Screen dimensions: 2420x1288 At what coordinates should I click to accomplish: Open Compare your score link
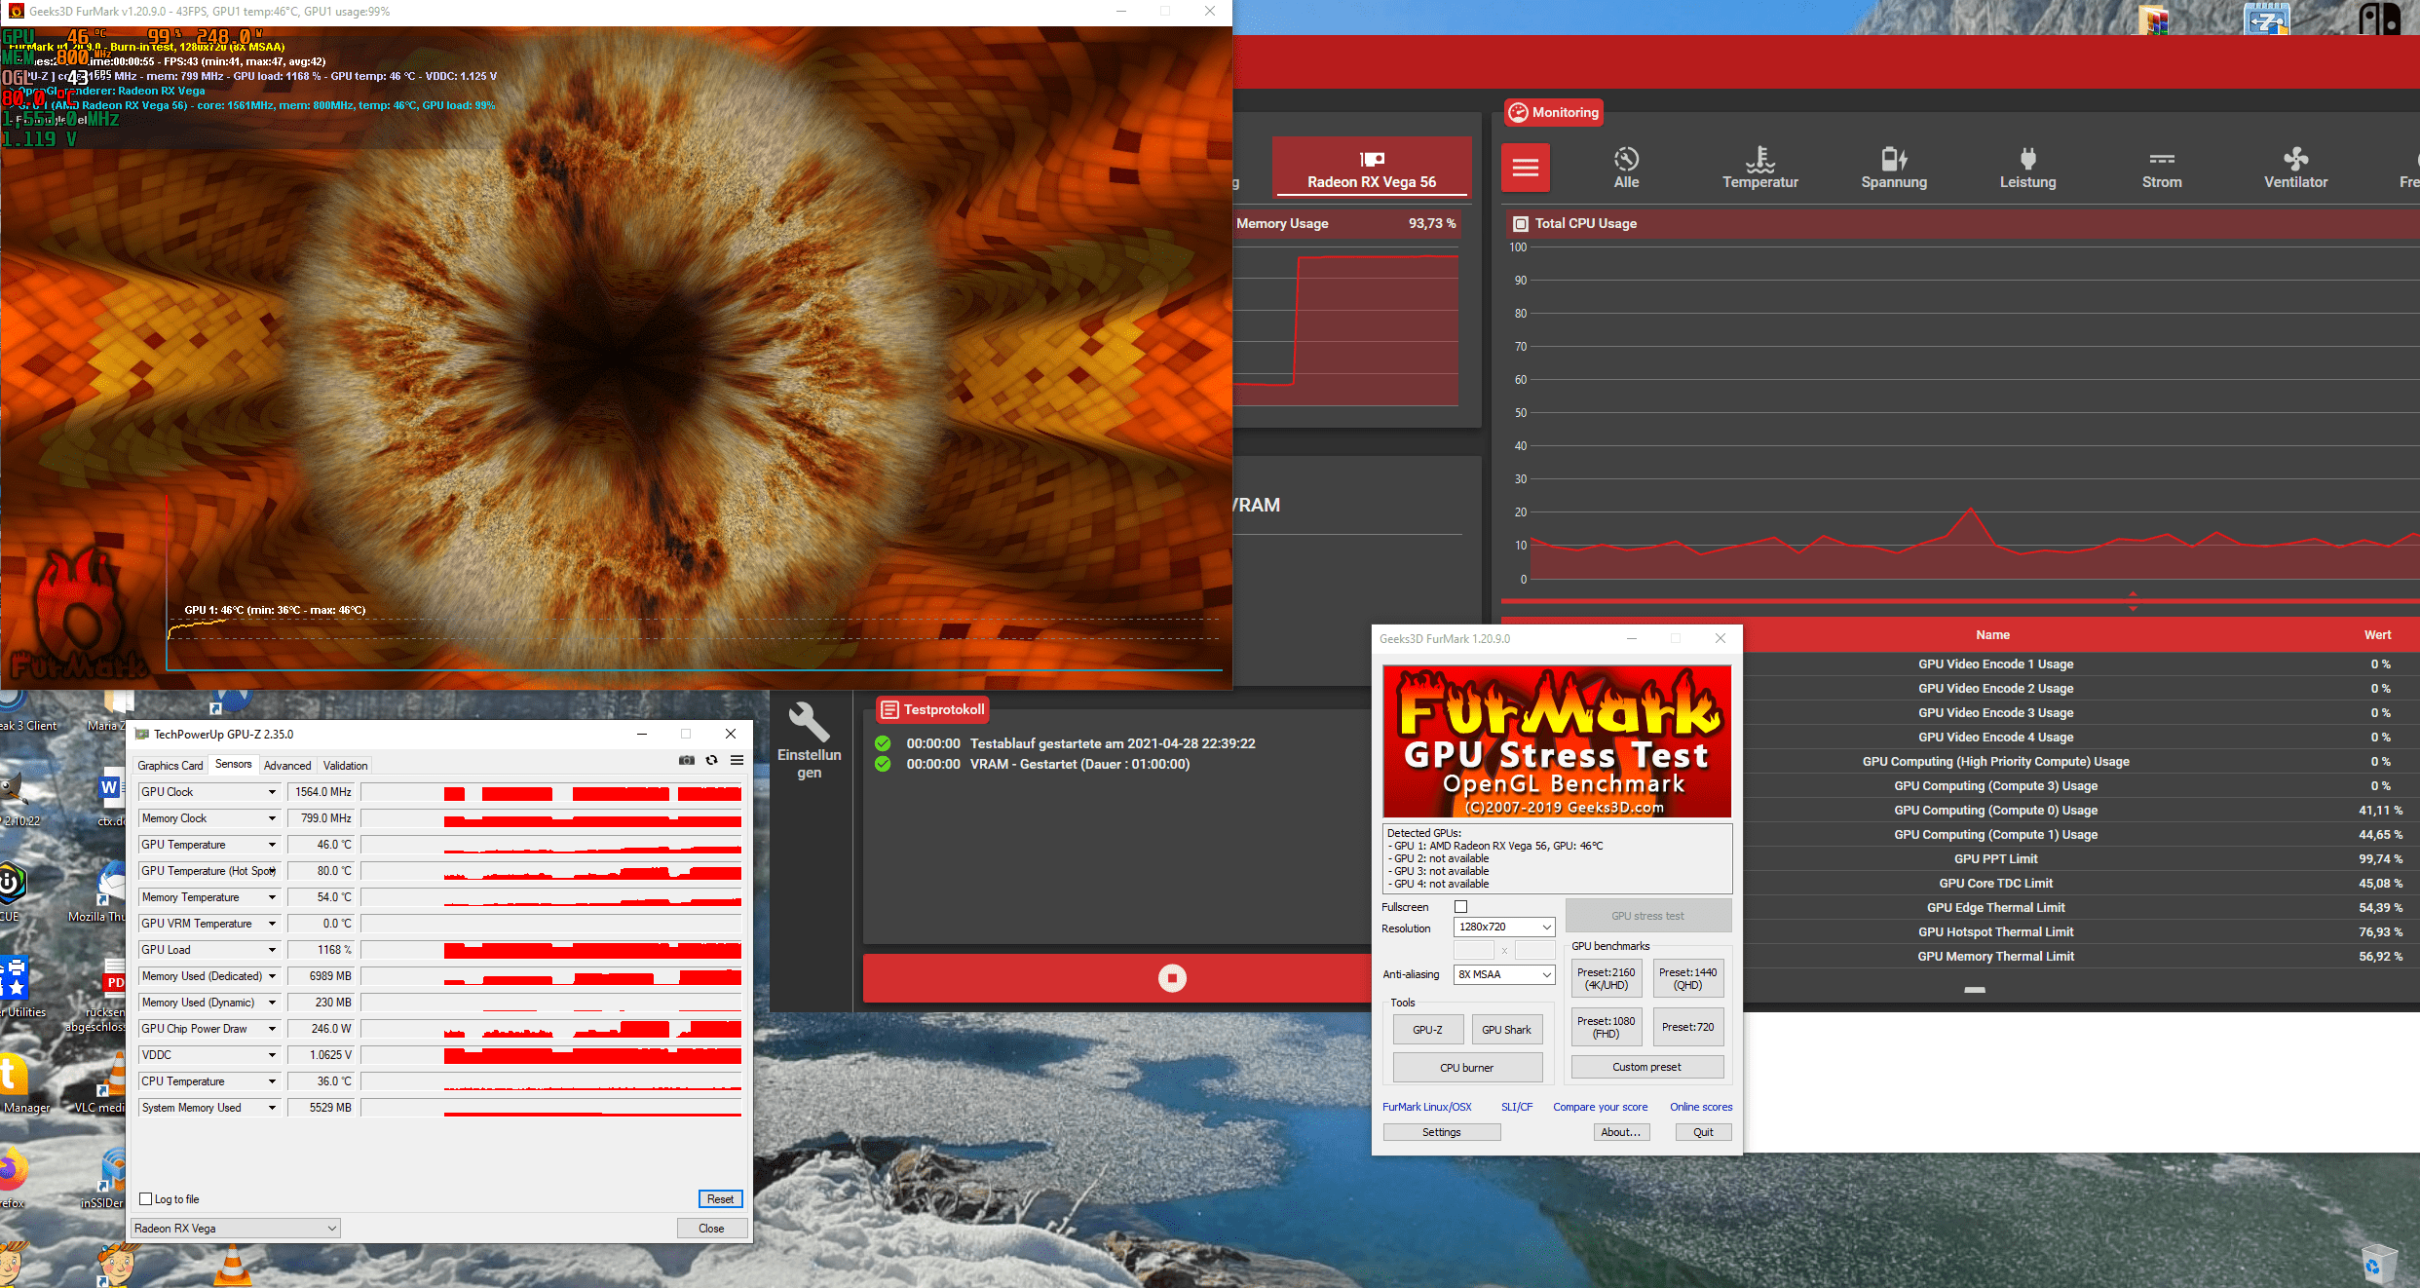[x=1601, y=1107]
